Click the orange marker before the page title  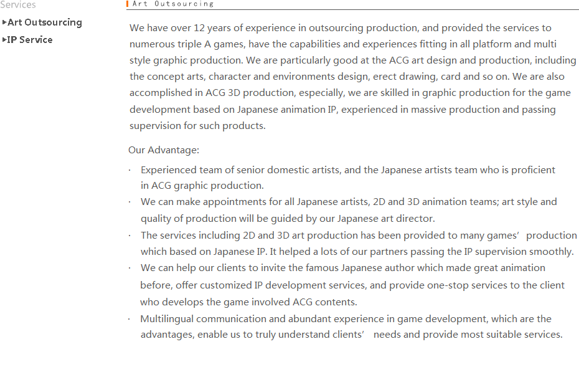[127, 4]
